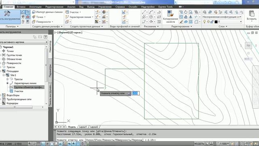Select Характерные линии tree item

pos(25,83)
